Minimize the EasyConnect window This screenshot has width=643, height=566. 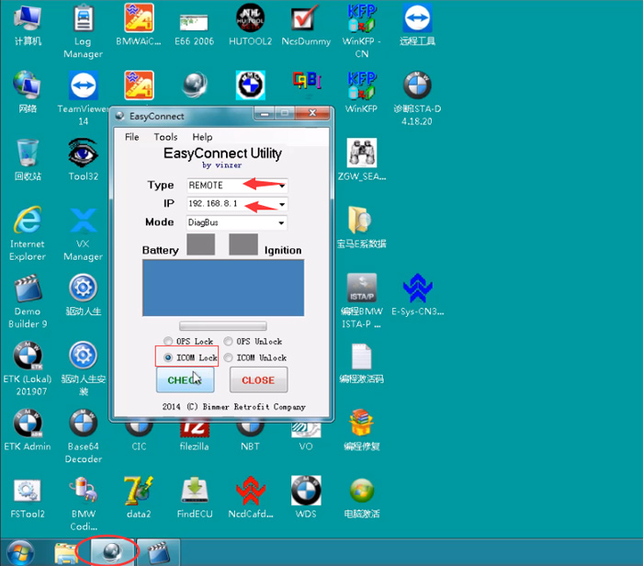pyautogui.click(x=265, y=114)
